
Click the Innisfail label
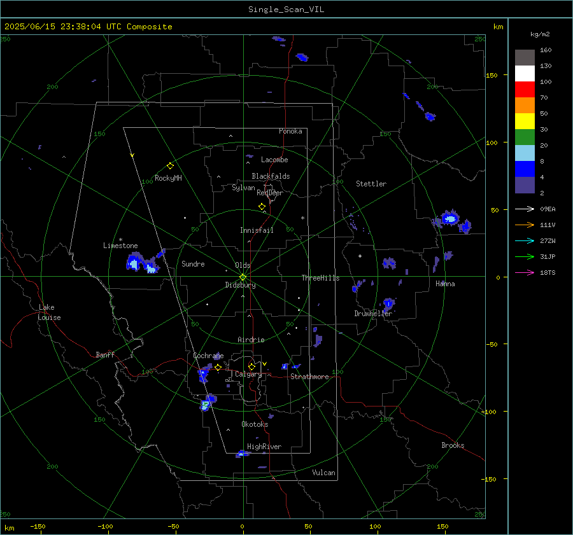click(257, 230)
